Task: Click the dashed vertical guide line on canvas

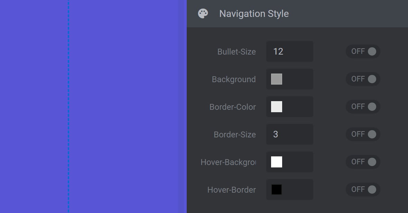Action: point(68,106)
